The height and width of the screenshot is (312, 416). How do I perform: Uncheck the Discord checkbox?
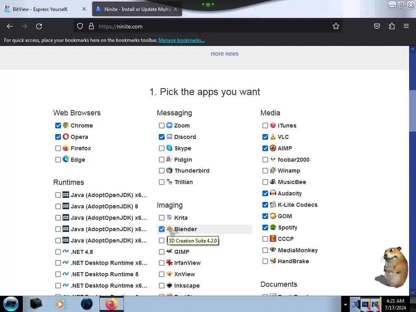pyautogui.click(x=162, y=137)
